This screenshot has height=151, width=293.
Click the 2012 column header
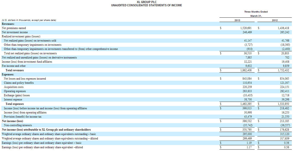click(275, 20)
